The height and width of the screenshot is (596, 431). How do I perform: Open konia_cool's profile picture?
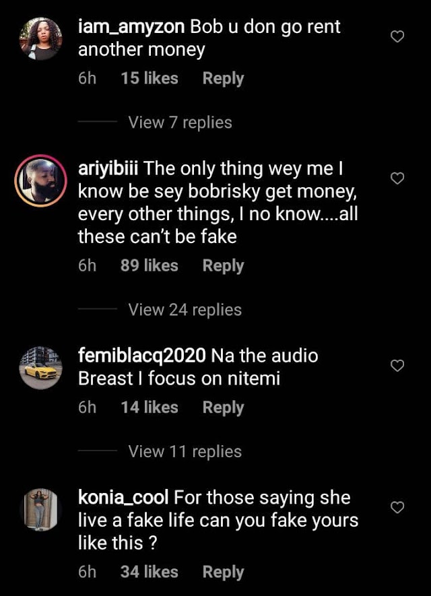[x=40, y=509]
